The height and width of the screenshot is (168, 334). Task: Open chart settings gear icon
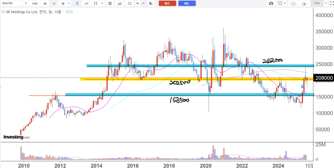tap(110, 3)
